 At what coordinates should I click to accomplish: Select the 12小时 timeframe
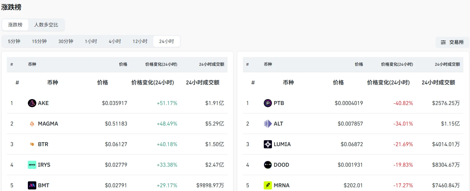pos(140,41)
